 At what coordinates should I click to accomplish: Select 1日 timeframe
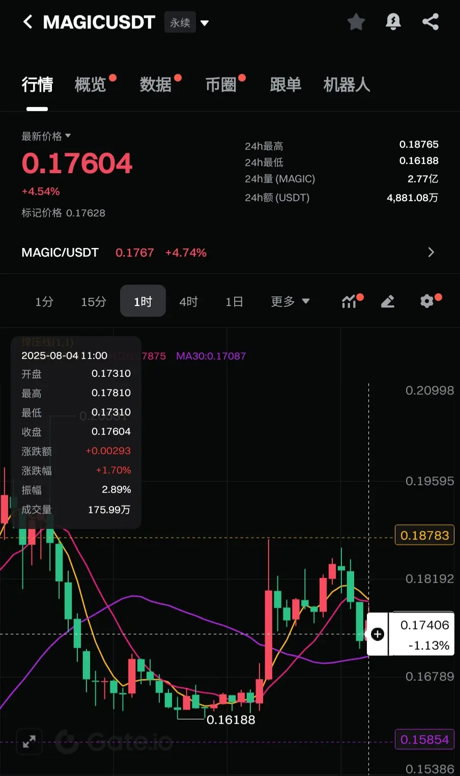tap(234, 301)
